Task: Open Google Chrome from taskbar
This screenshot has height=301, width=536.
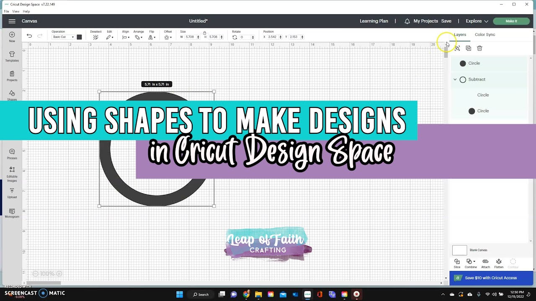Action: point(246,294)
